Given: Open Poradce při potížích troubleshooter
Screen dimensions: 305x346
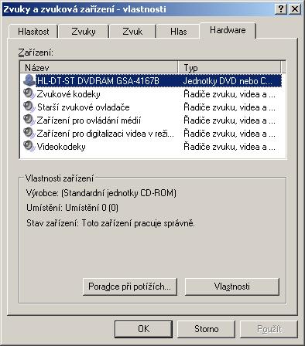Looking at the screenshot, I should click(130, 287).
